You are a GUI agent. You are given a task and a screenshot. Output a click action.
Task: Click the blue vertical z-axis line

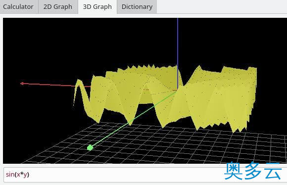178,42
